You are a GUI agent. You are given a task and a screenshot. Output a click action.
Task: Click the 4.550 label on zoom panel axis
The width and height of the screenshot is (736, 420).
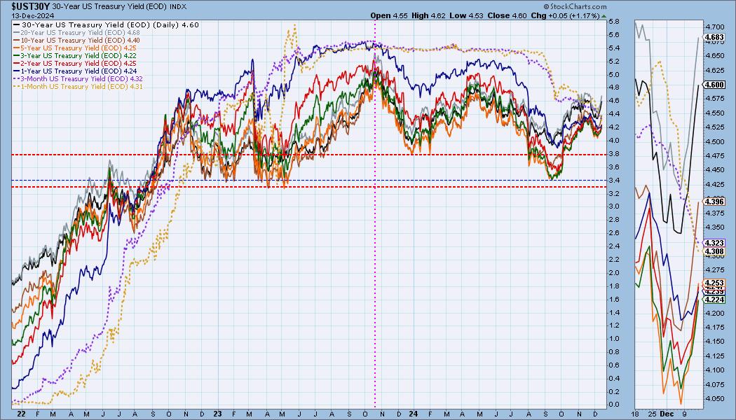(x=714, y=113)
